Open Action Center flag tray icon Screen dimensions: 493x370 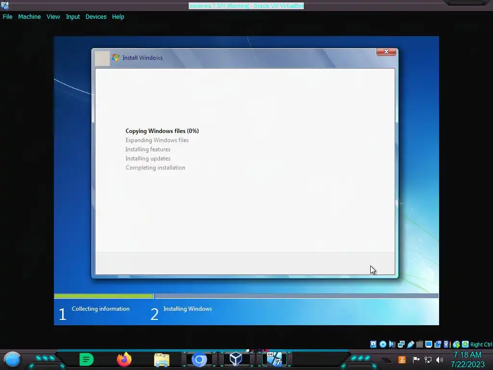point(416,359)
